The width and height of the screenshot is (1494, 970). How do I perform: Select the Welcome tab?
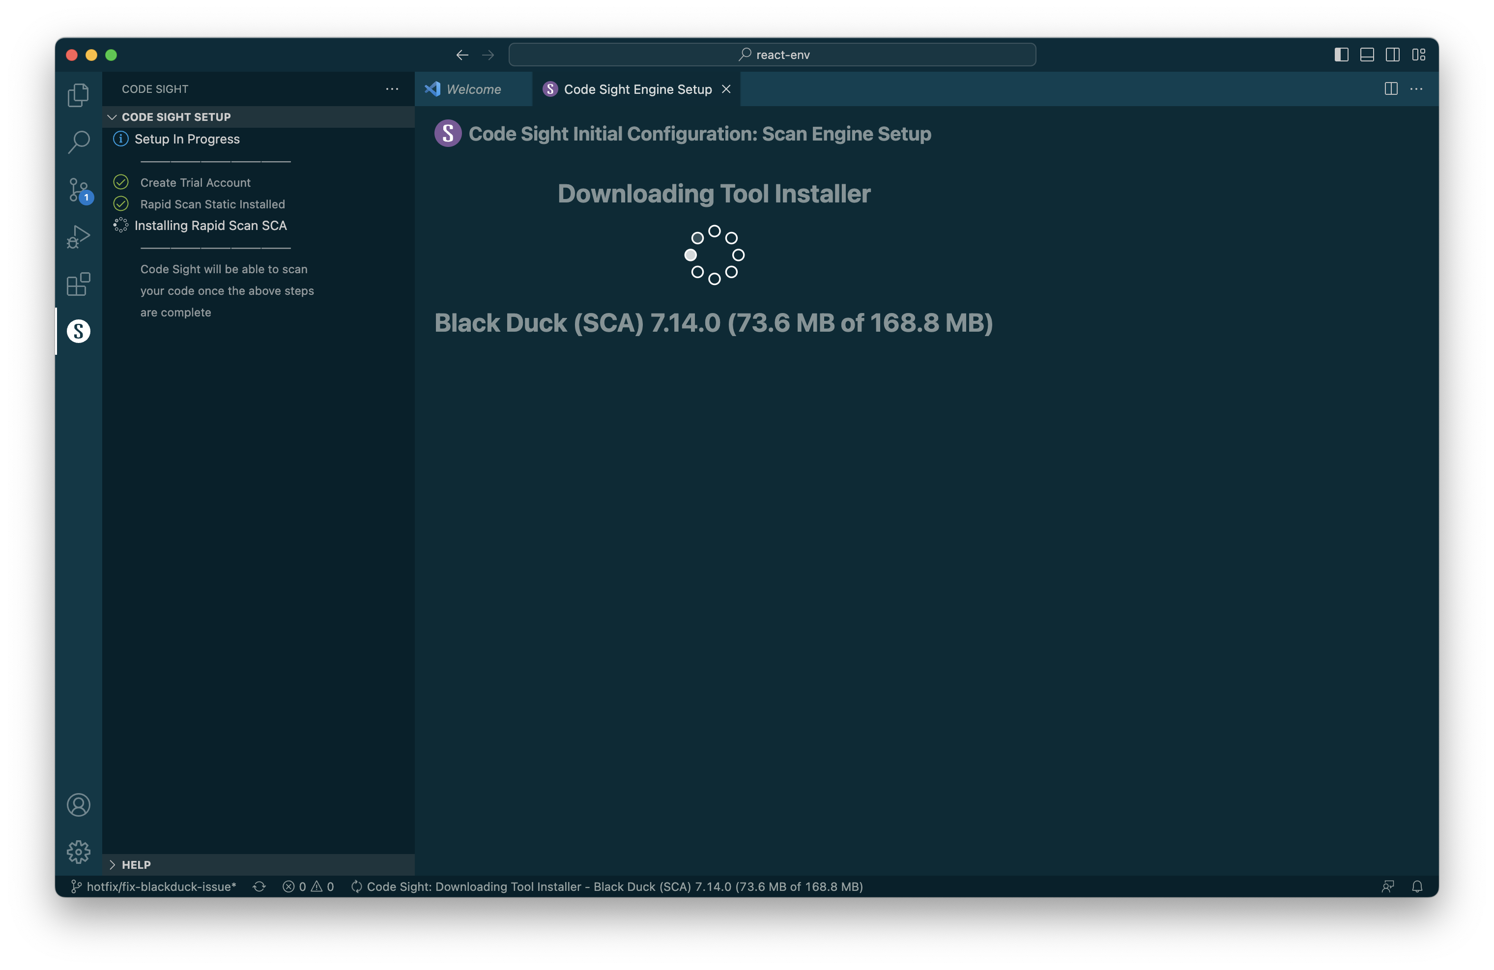tap(474, 88)
